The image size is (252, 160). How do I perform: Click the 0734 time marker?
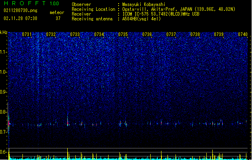pyautogui.click(x=99, y=34)
